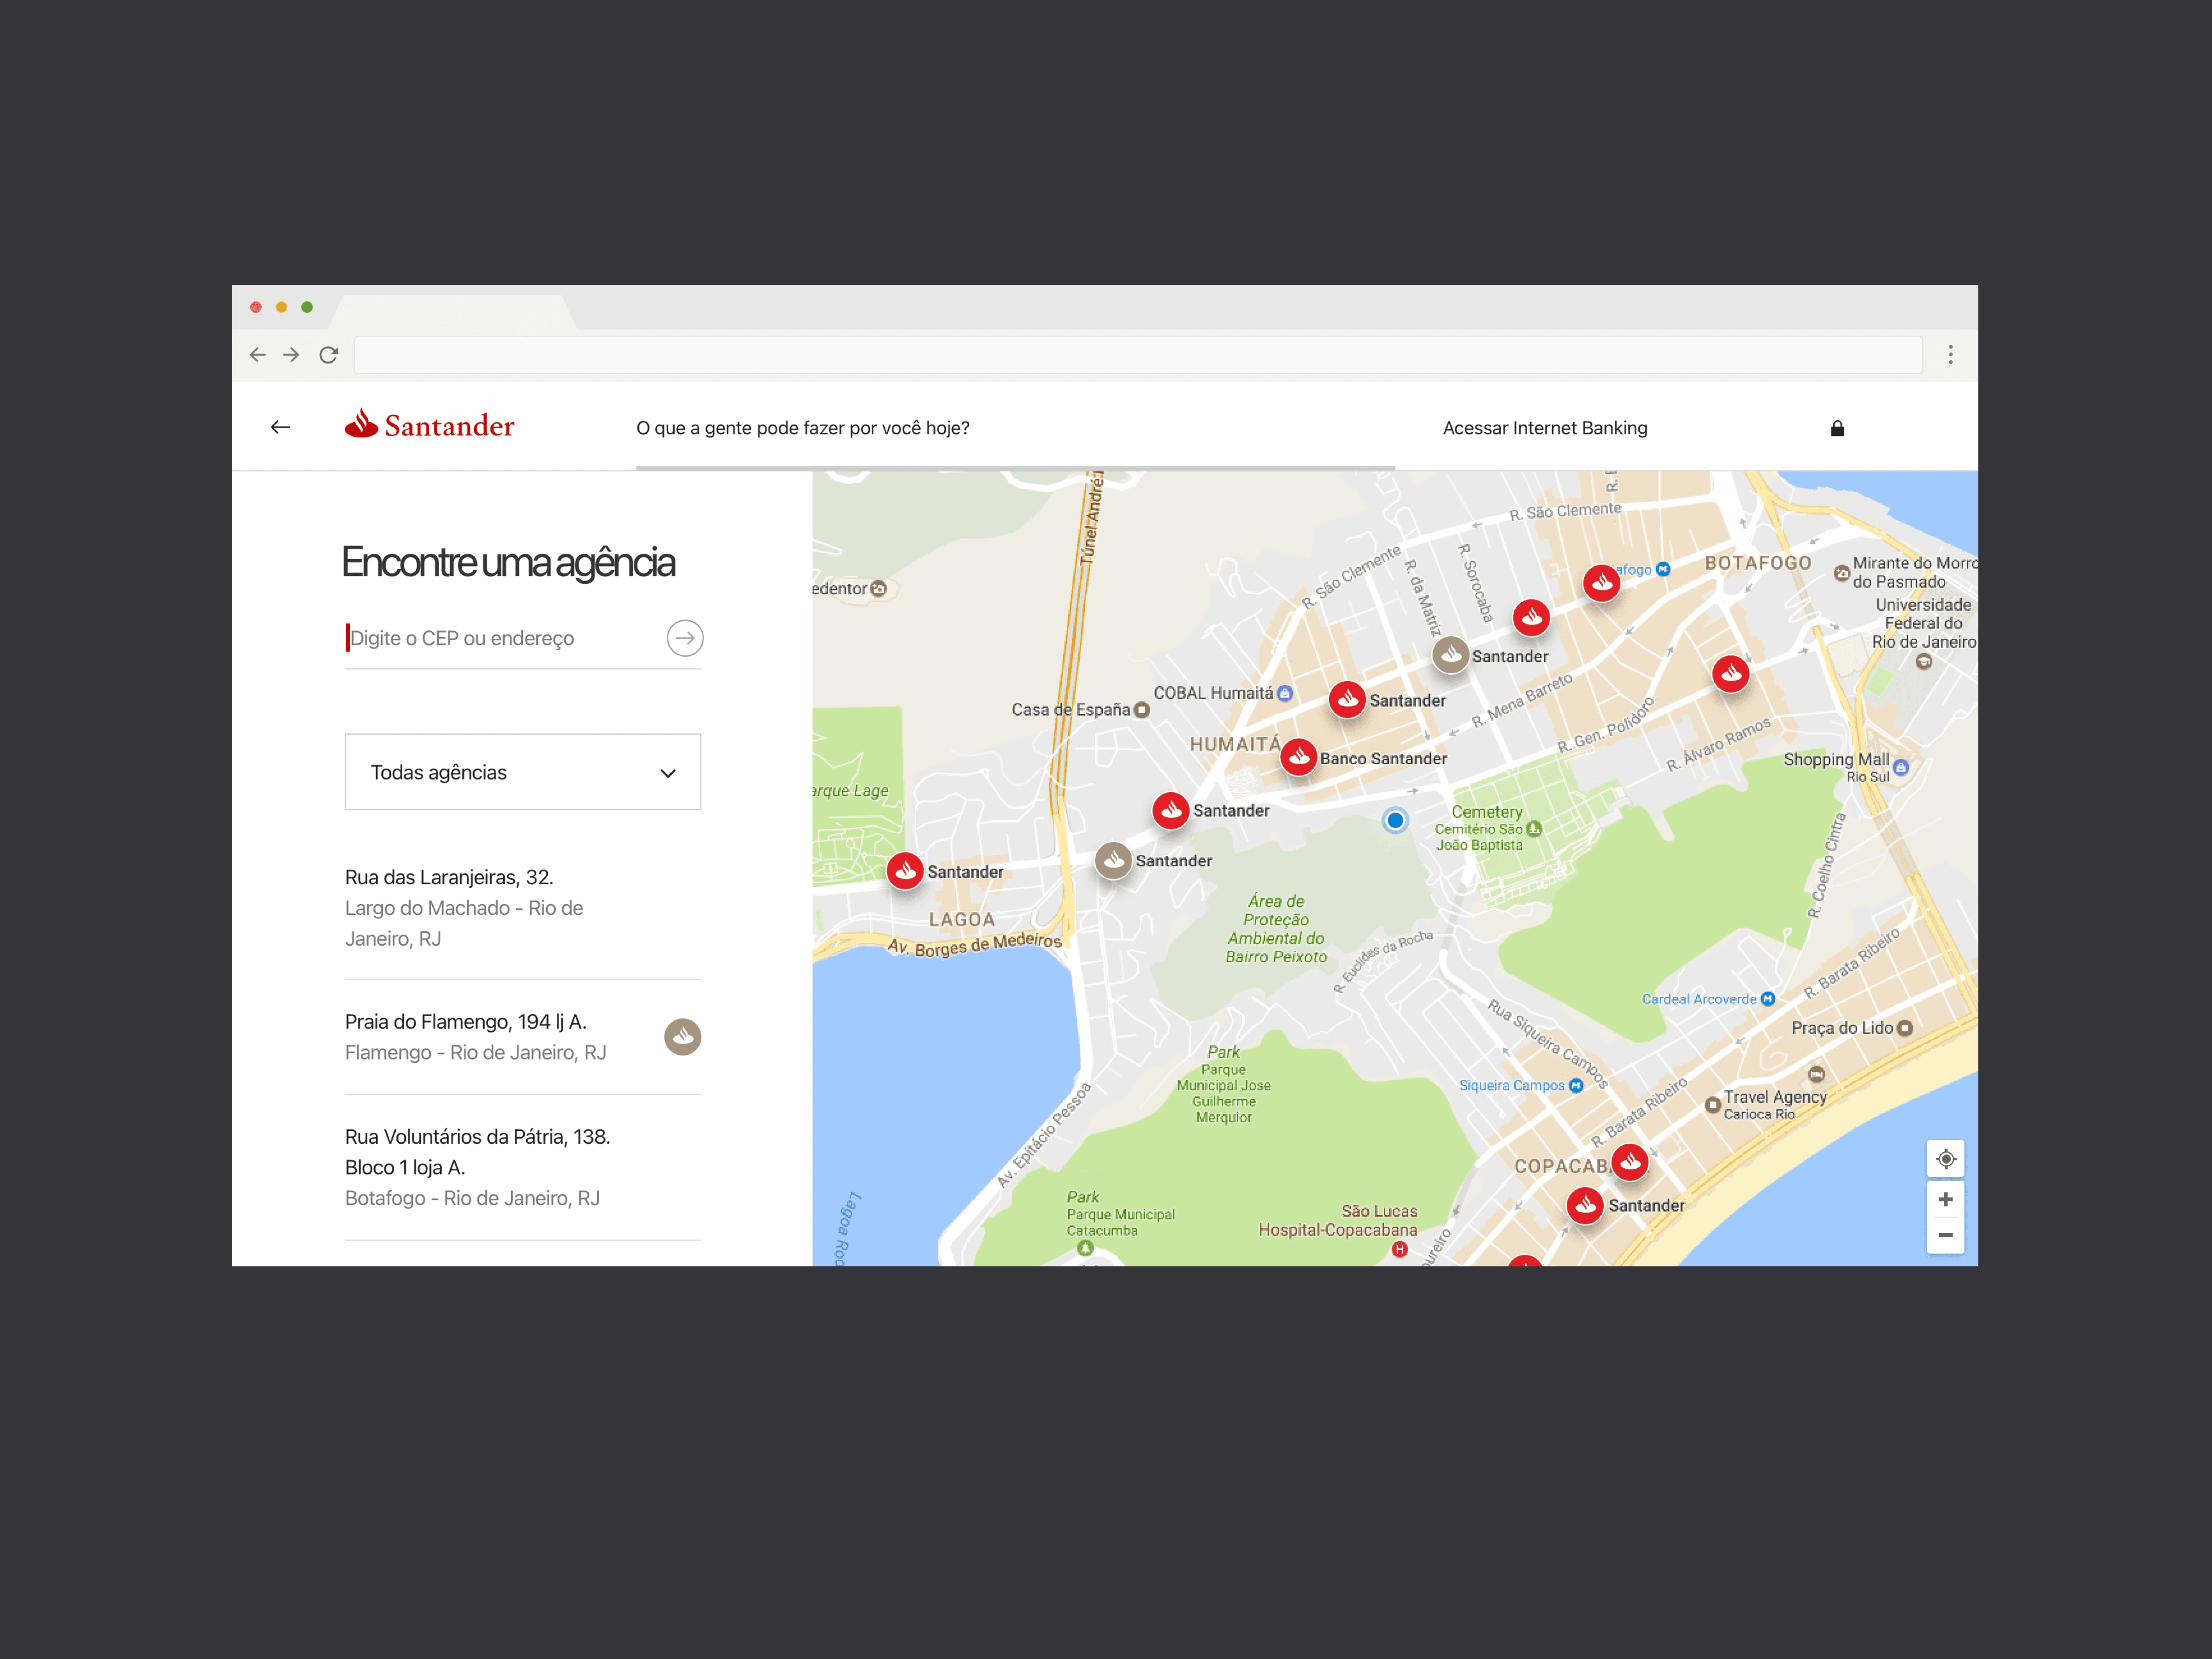Zoom in the map with plus
This screenshot has width=2212, height=1659.
click(1945, 1199)
